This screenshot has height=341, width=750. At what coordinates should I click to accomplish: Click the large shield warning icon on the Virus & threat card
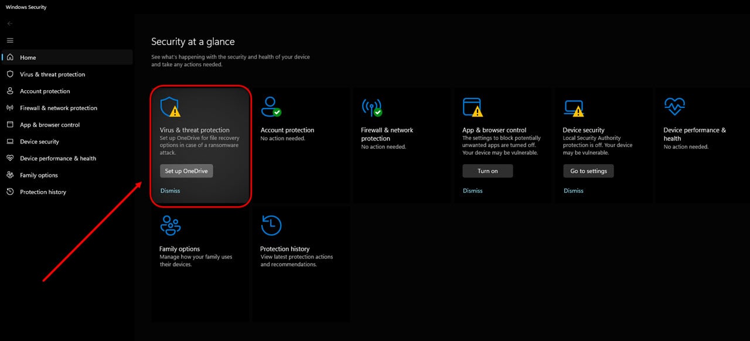170,107
